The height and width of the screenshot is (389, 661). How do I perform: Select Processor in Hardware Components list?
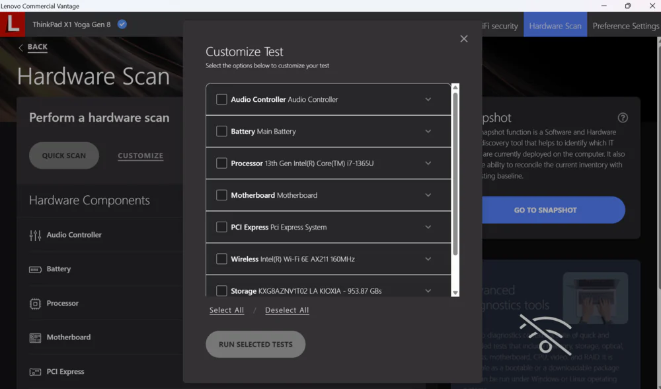[x=62, y=304]
